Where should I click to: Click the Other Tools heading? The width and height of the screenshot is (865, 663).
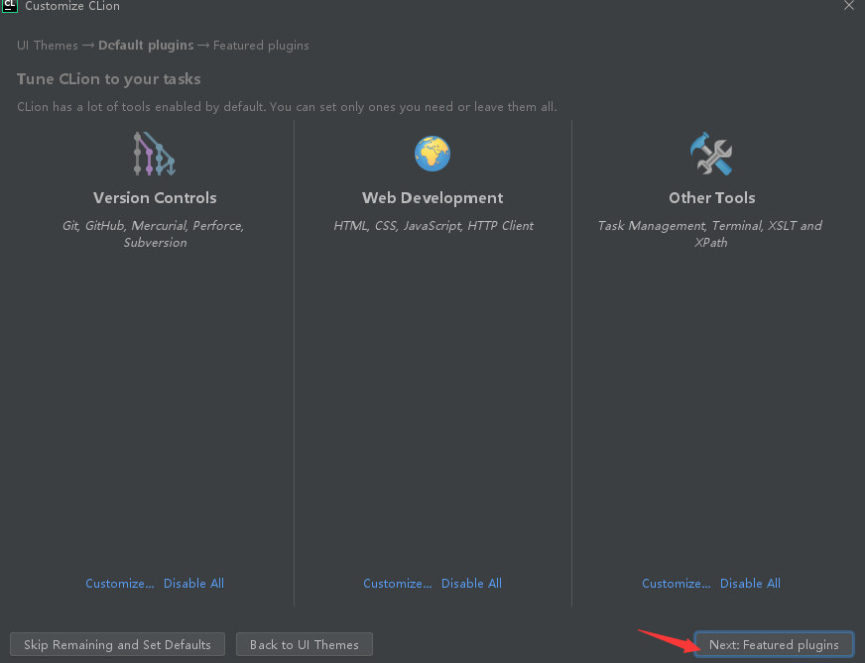712,198
